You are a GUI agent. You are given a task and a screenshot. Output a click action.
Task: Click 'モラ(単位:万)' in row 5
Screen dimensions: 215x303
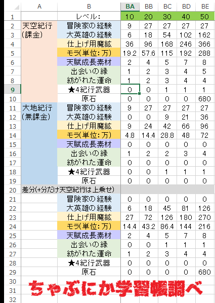[x=89, y=53]
